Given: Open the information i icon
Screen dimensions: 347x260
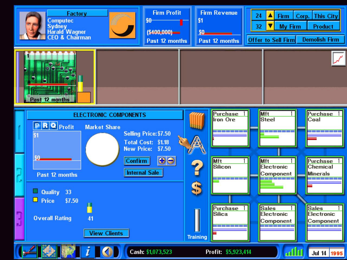Looking at the screenshot, I should coord(88,252).
